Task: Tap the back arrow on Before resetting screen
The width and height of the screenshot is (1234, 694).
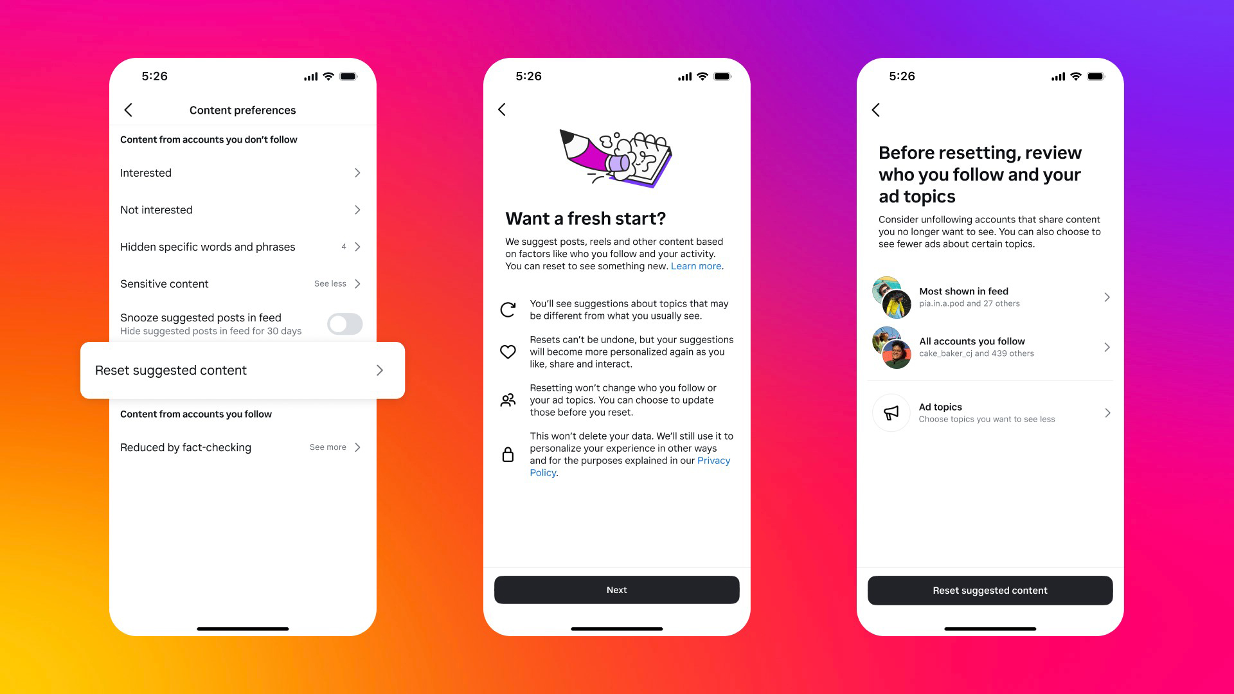Action: click(877, 109)
